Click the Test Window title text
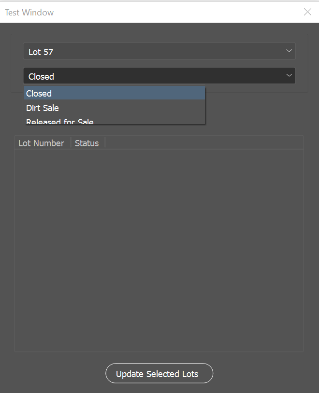Viewport: 319px width, 393px height. [x=29, y=13]
